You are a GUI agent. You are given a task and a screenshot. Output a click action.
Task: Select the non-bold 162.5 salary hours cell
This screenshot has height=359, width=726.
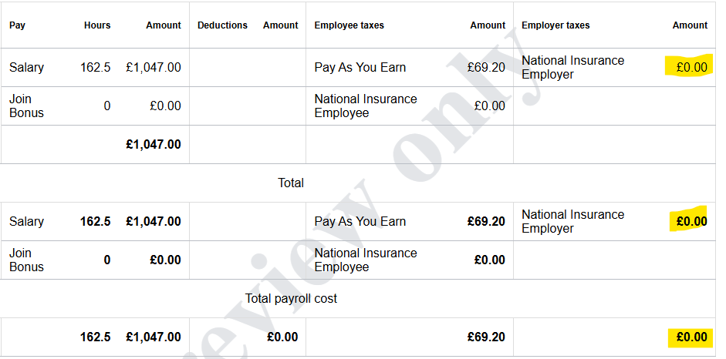pos(95,68)
